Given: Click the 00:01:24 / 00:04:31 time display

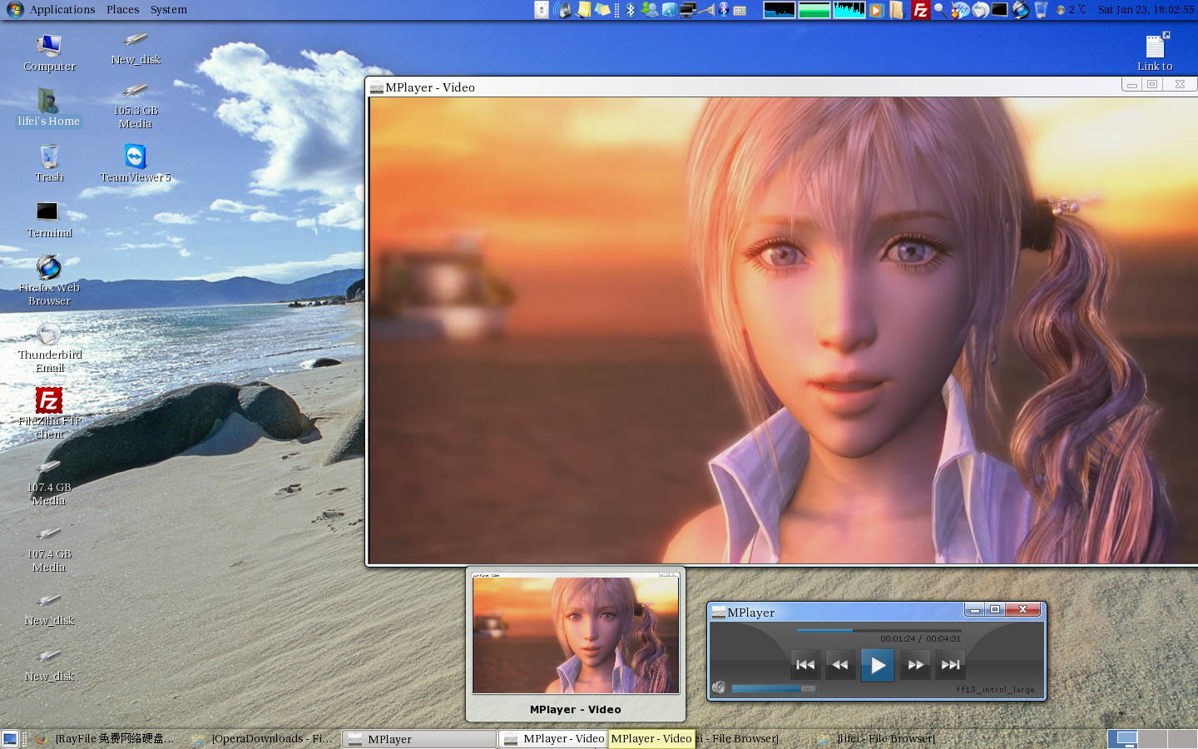Looking at the screenshot, I should (920, 639).
